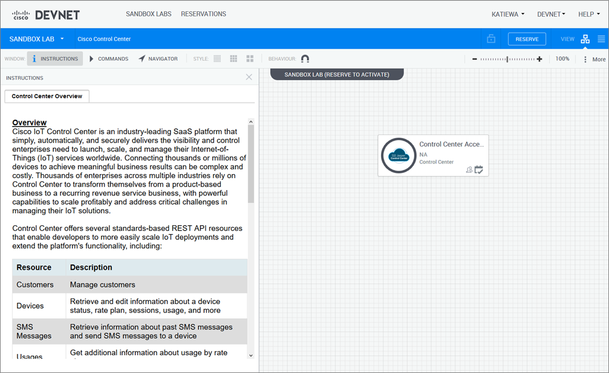Click the zoom in plus icon
Screen dimensions: 609x373
click(540, 59)
